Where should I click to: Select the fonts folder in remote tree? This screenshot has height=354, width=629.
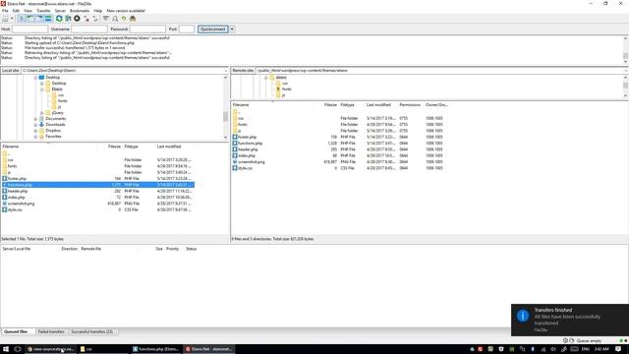click(286, 89)
